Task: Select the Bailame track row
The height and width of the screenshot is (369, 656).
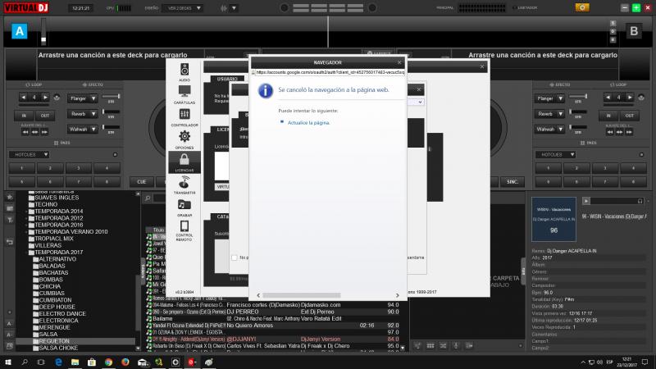Action: [x=272, y=318]
